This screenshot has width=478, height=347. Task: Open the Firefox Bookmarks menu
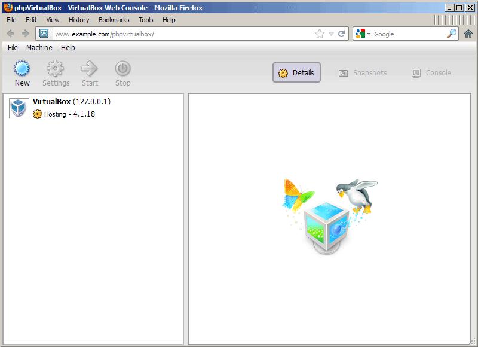tap(114, 20)
